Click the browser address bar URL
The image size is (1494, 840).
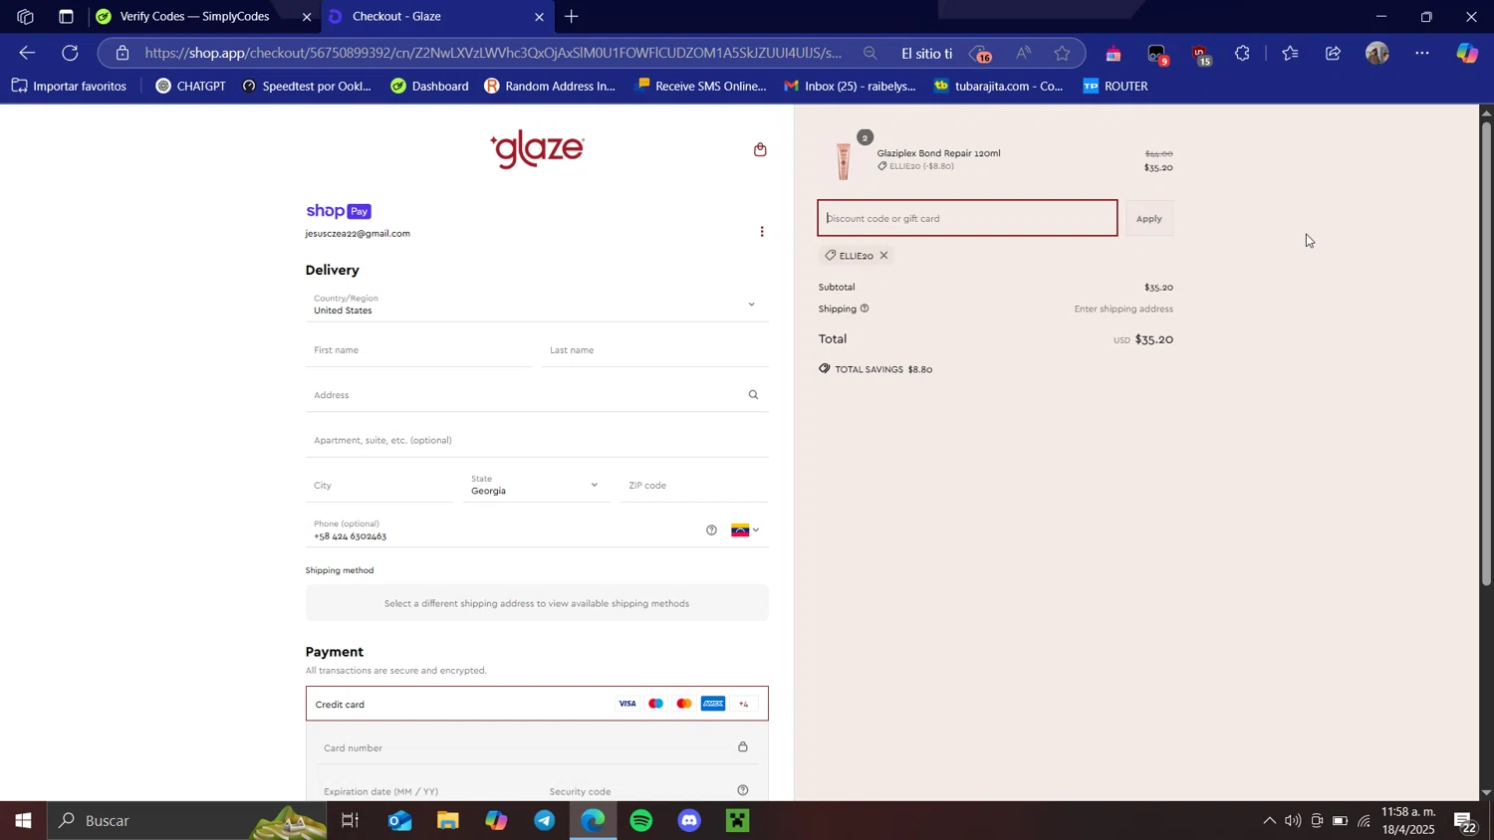(493, 54)
